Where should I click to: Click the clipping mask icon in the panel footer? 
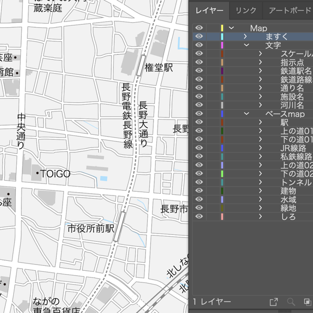[x=308, y=302]
